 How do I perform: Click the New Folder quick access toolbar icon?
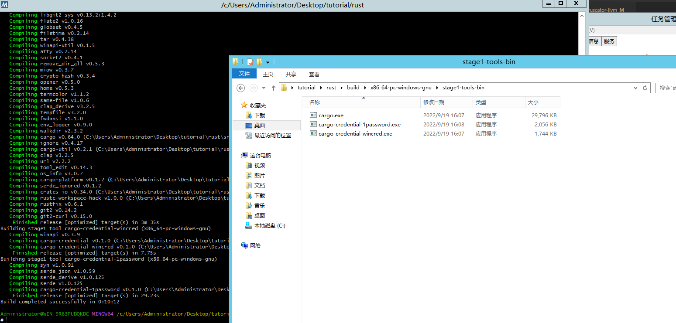(x=260, y=61)
